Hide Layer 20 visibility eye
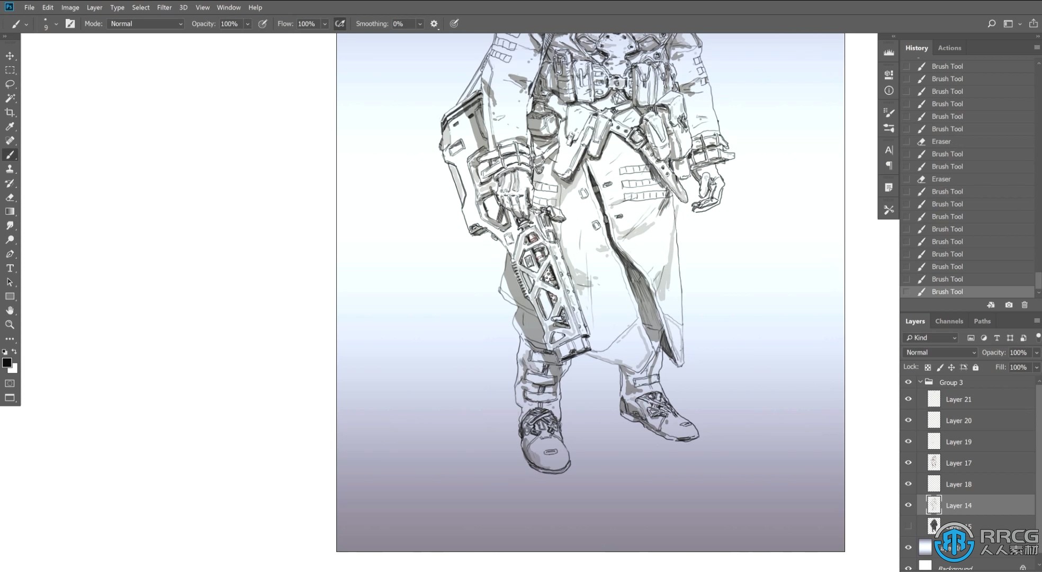 (x=909, y=421)
